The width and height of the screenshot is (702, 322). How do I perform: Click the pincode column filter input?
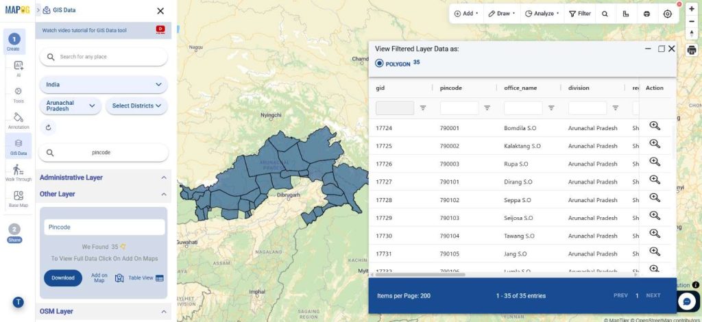[x=459, y=108]
